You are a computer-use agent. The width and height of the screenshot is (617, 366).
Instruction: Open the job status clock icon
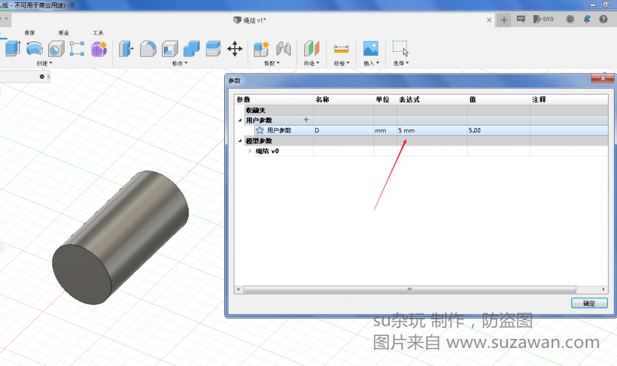[x=570, y=19]
